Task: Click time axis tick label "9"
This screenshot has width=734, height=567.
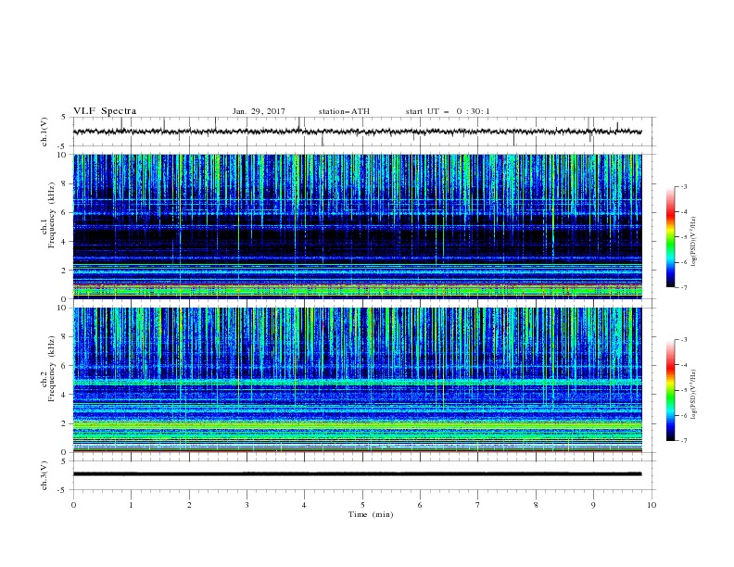Action: click(x=593, y=505)
